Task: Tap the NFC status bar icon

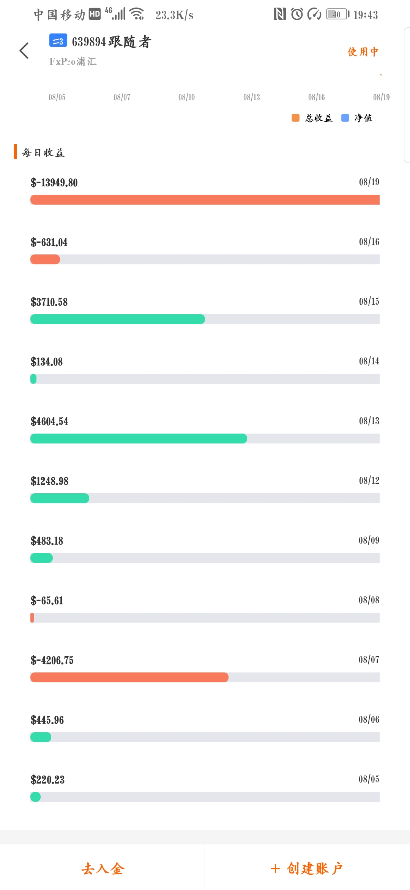Action: point(280,14)
